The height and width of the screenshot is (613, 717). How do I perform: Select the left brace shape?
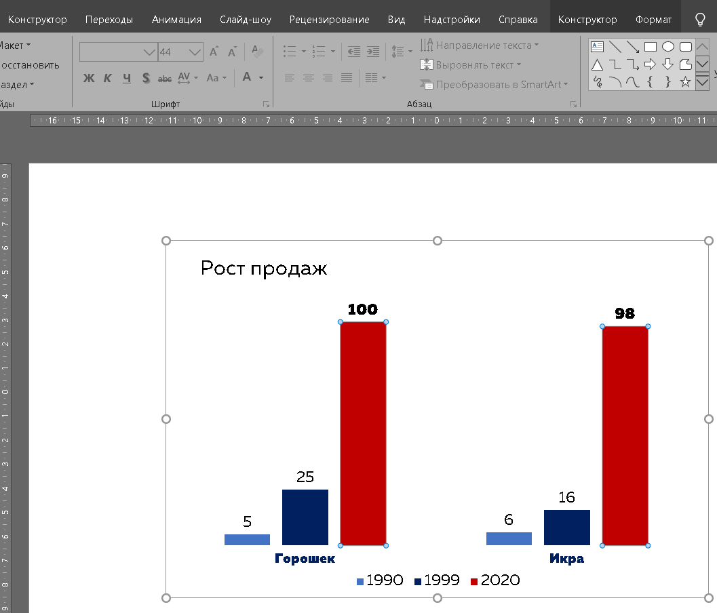coord(650,82)
